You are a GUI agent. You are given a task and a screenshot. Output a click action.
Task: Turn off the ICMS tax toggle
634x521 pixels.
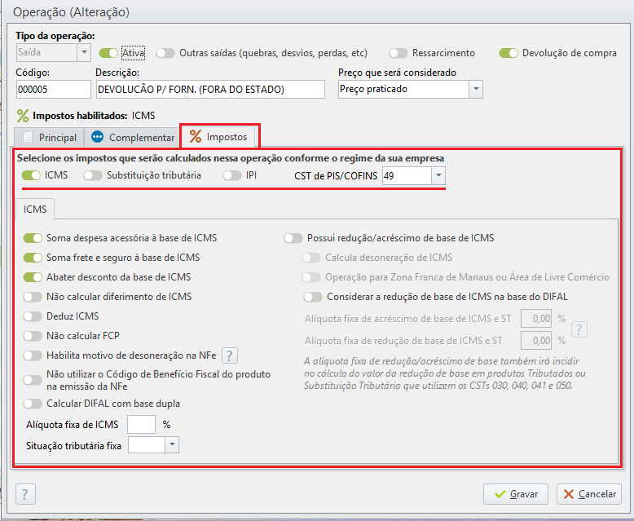31,175
